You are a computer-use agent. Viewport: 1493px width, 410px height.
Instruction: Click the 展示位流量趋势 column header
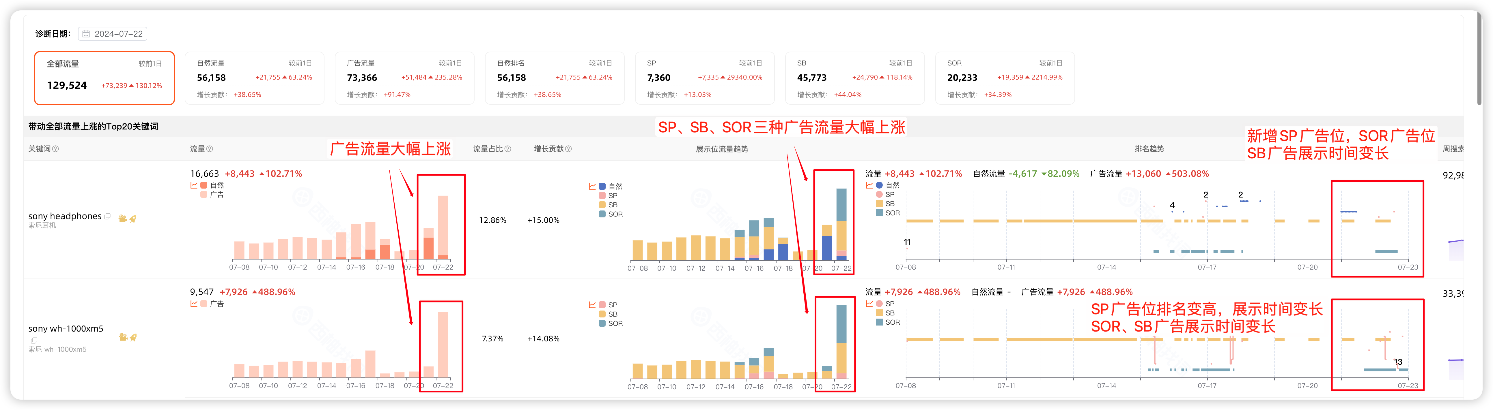(x=722, y=149)
